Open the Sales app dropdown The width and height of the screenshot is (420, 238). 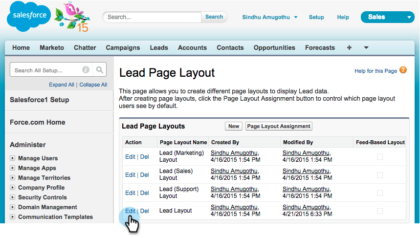(387, 17)
